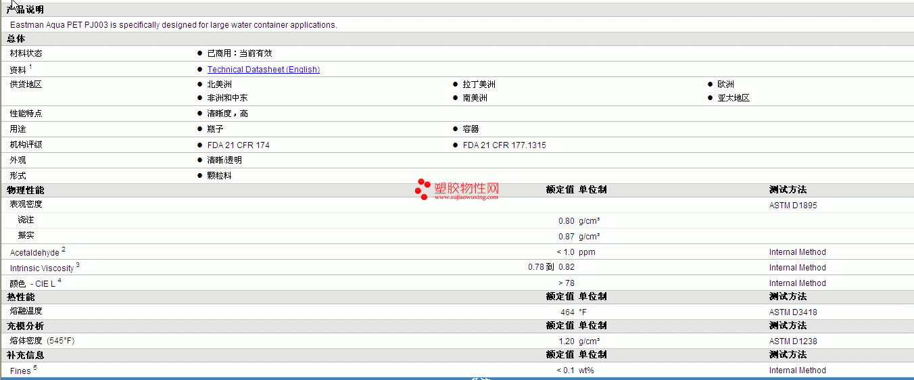Click the 用途 row label
Viewport: 914px width, 380px height.
tap(18, 129)
